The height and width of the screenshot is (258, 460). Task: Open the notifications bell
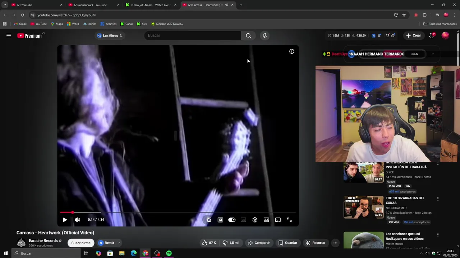[x=432, y=35]
